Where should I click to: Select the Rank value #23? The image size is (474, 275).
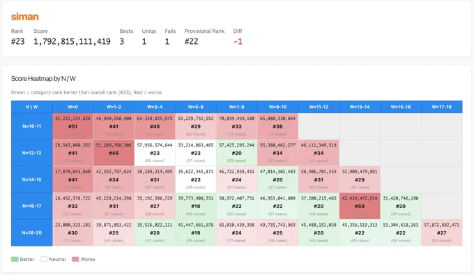pos(18,41)
